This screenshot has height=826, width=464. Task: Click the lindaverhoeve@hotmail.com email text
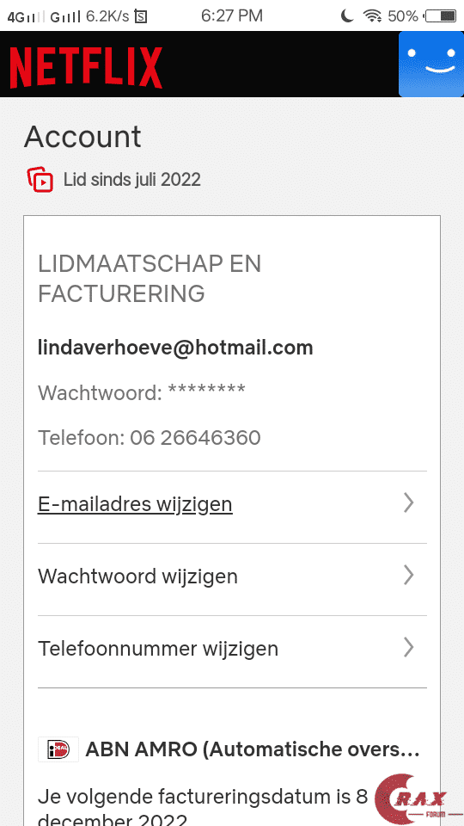pos(175,348)
